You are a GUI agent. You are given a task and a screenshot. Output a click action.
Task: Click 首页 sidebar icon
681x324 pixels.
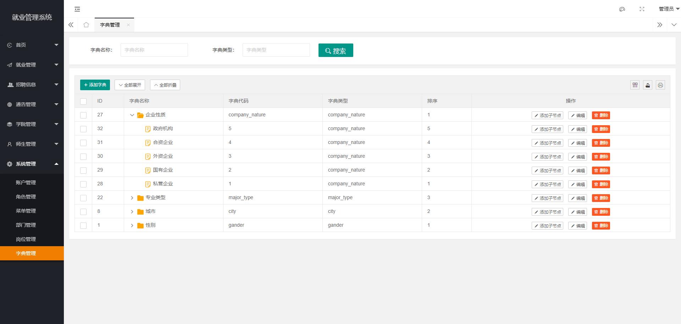tap(10, 45)
